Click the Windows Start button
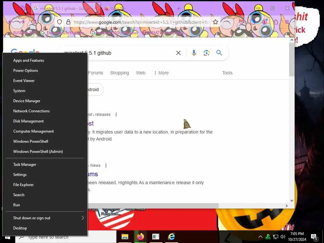The width and height of the screenshot is (324, 243). click(x=8, y=238)
